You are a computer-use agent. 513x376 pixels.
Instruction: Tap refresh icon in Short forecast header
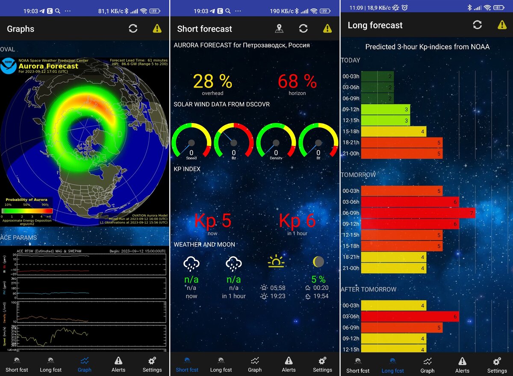point(303,29)
